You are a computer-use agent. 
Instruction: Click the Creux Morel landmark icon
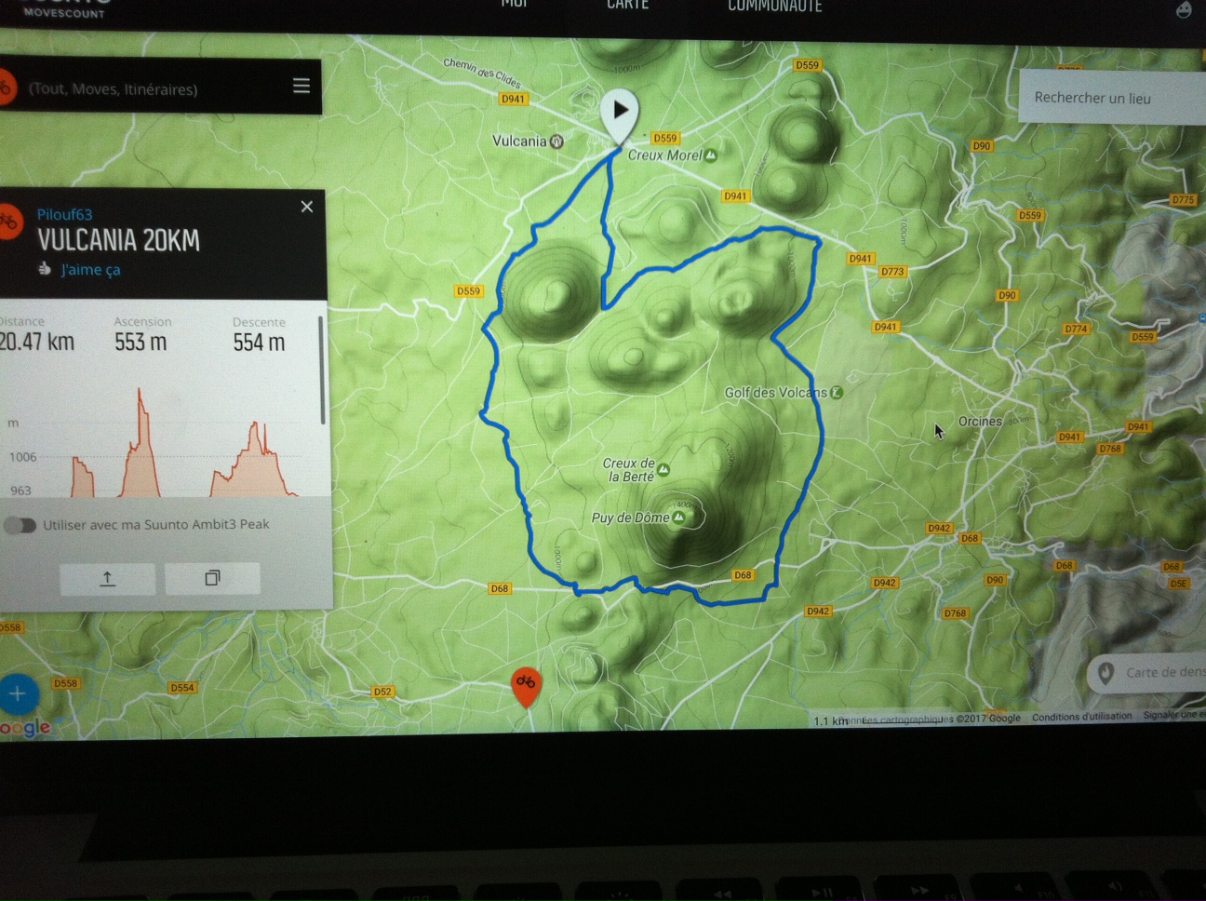pos(711,155)
